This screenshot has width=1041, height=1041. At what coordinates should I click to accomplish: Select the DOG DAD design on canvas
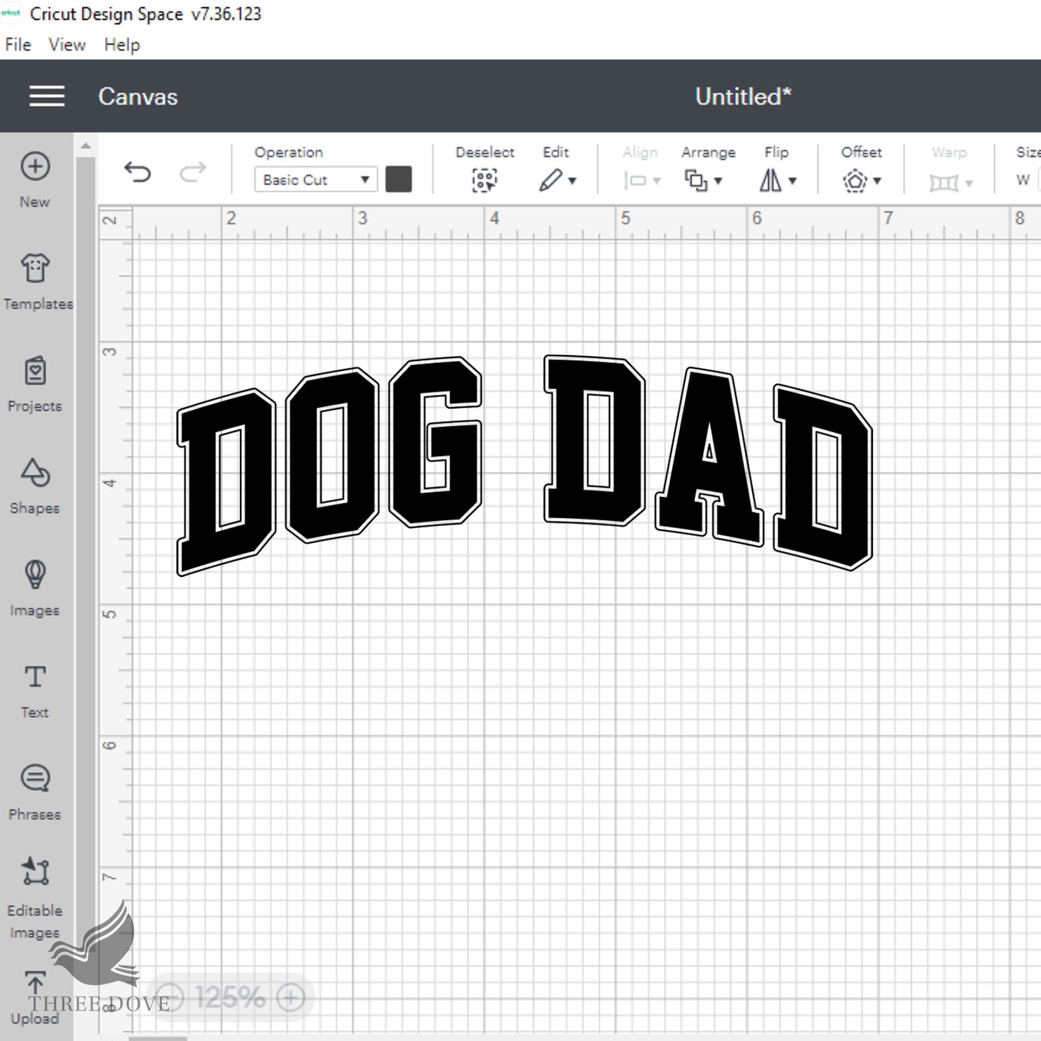524,465
